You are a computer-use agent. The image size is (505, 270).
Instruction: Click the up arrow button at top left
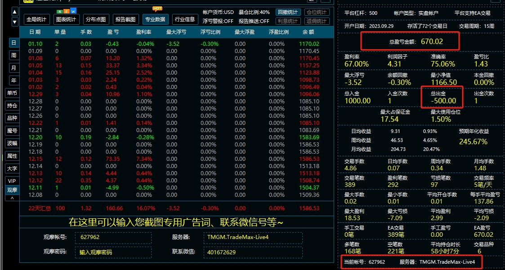(x=15, y=12)
